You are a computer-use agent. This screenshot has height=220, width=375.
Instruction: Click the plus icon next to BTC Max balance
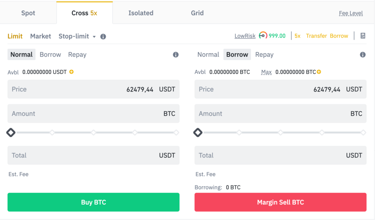pos(318,72)
